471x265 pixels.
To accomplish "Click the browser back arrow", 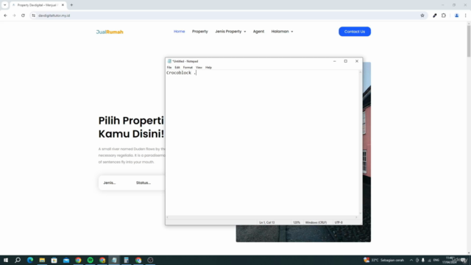I will click(5, 15).
